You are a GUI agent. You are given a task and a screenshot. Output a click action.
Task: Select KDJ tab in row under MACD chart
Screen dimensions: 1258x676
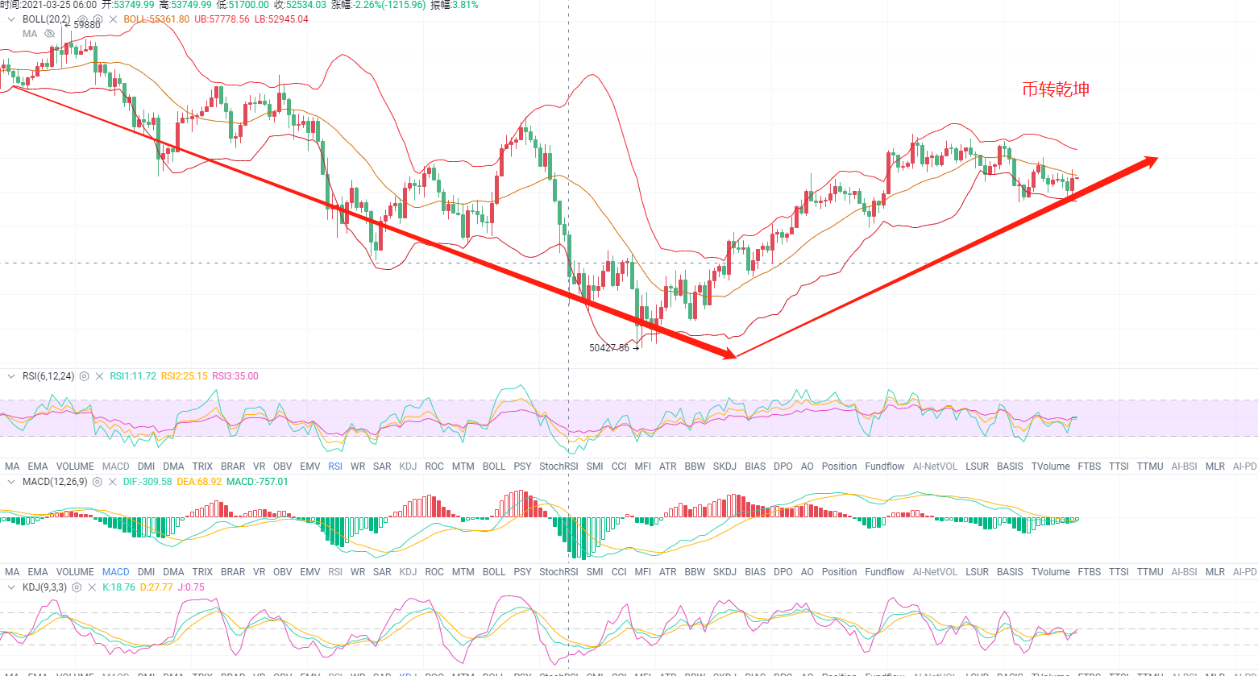409,572
